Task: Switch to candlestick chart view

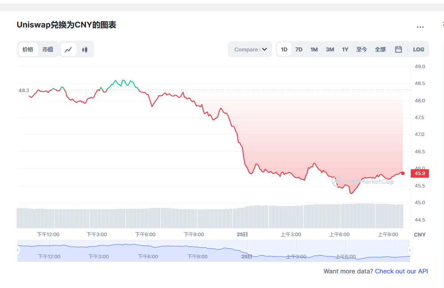Action: click(x=85, y=50)
